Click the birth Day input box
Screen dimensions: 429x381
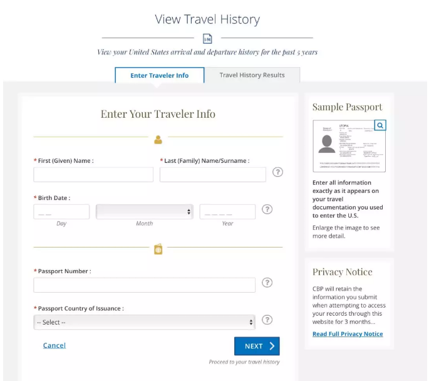click(61, 212)
